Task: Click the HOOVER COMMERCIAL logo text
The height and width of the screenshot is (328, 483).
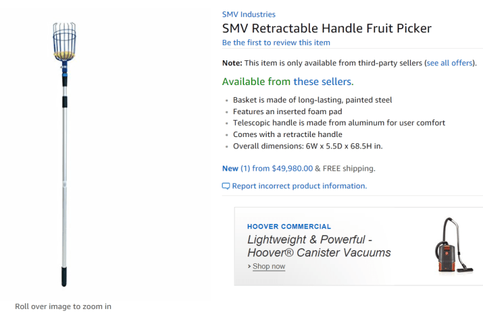Action: [x=289, y=226]
